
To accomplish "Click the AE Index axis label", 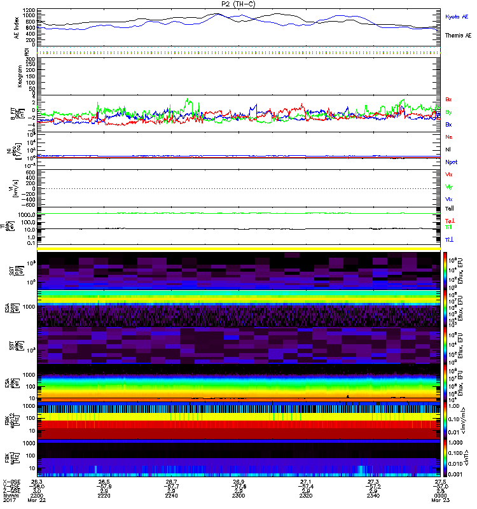I will (17, 28).
